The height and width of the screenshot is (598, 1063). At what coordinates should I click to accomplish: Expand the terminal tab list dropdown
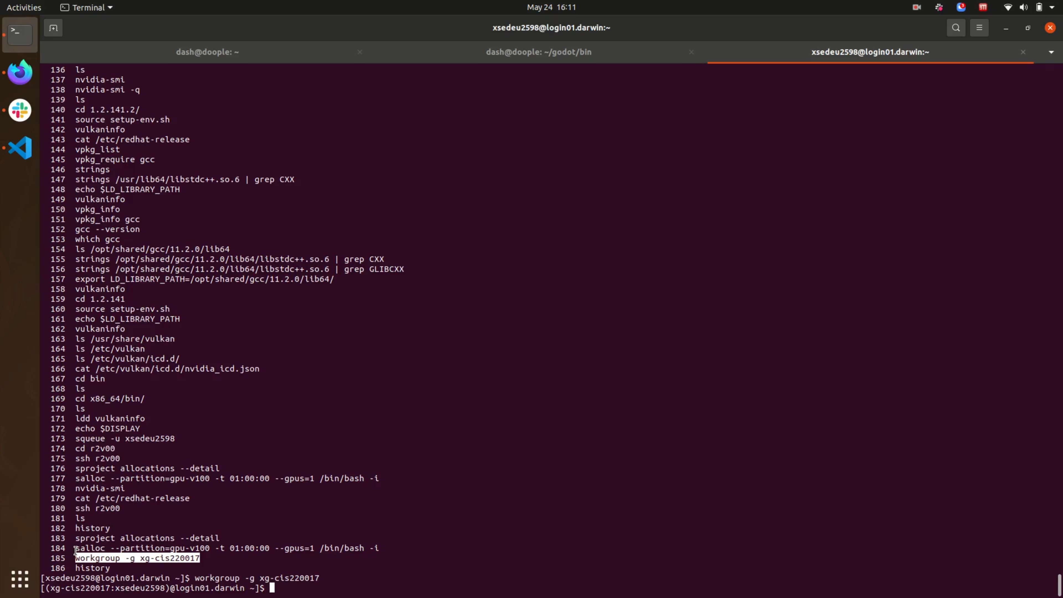point(1051,52)
